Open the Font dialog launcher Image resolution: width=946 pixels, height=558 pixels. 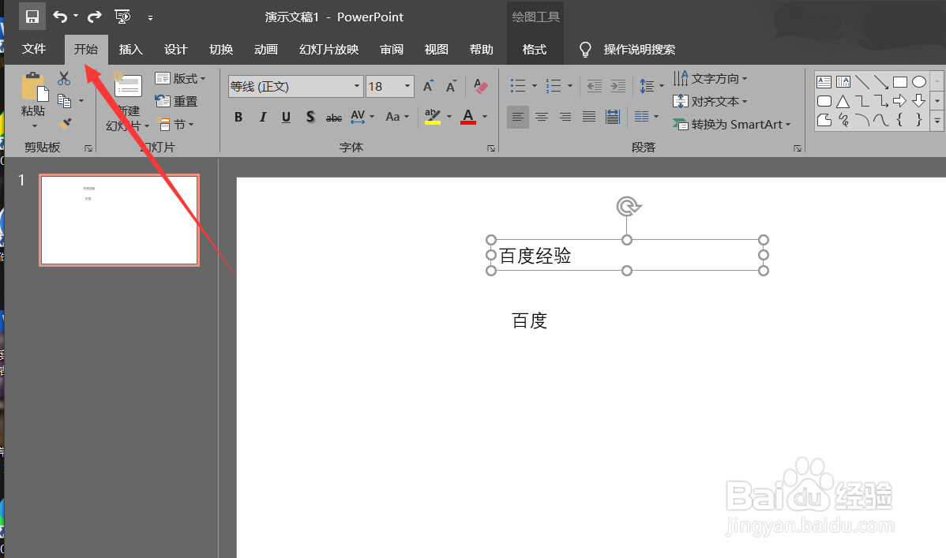(491, 148)
